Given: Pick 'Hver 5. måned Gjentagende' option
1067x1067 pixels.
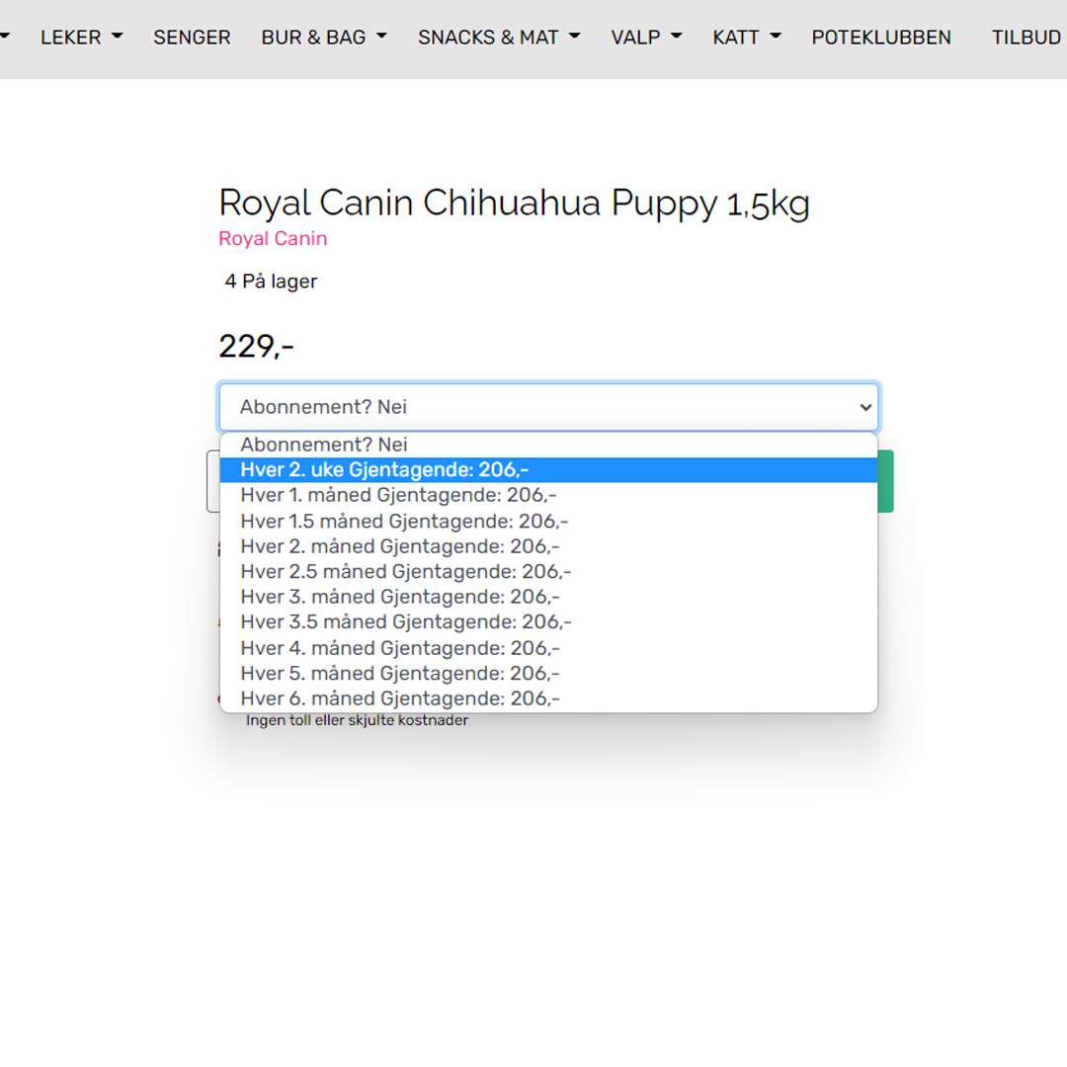Looking at the screenshot, I should [548, 673].
